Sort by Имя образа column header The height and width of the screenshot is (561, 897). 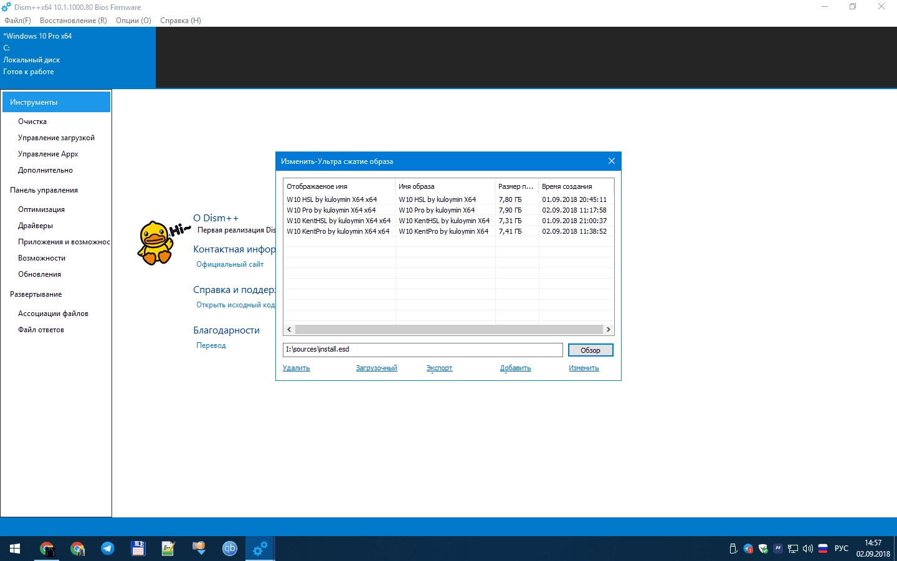[x=445, y=186]
